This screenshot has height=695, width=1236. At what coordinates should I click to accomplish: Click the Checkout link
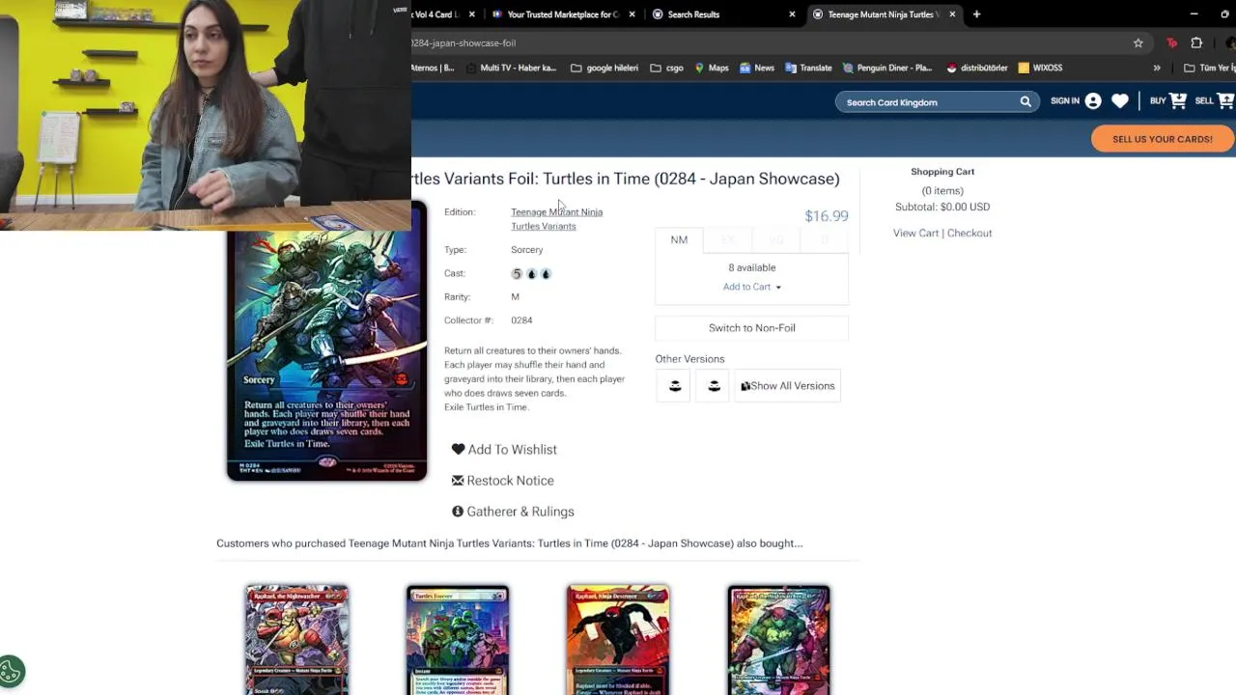pyautogui.click(x=969, y=233)
